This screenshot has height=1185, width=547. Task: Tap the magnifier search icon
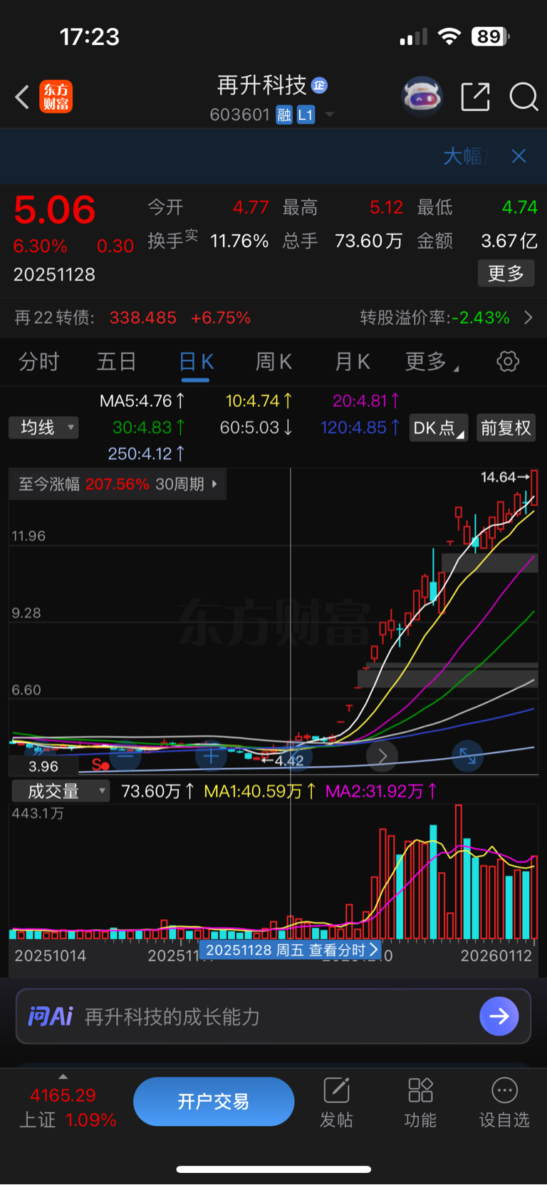click(x=523, y=97)
